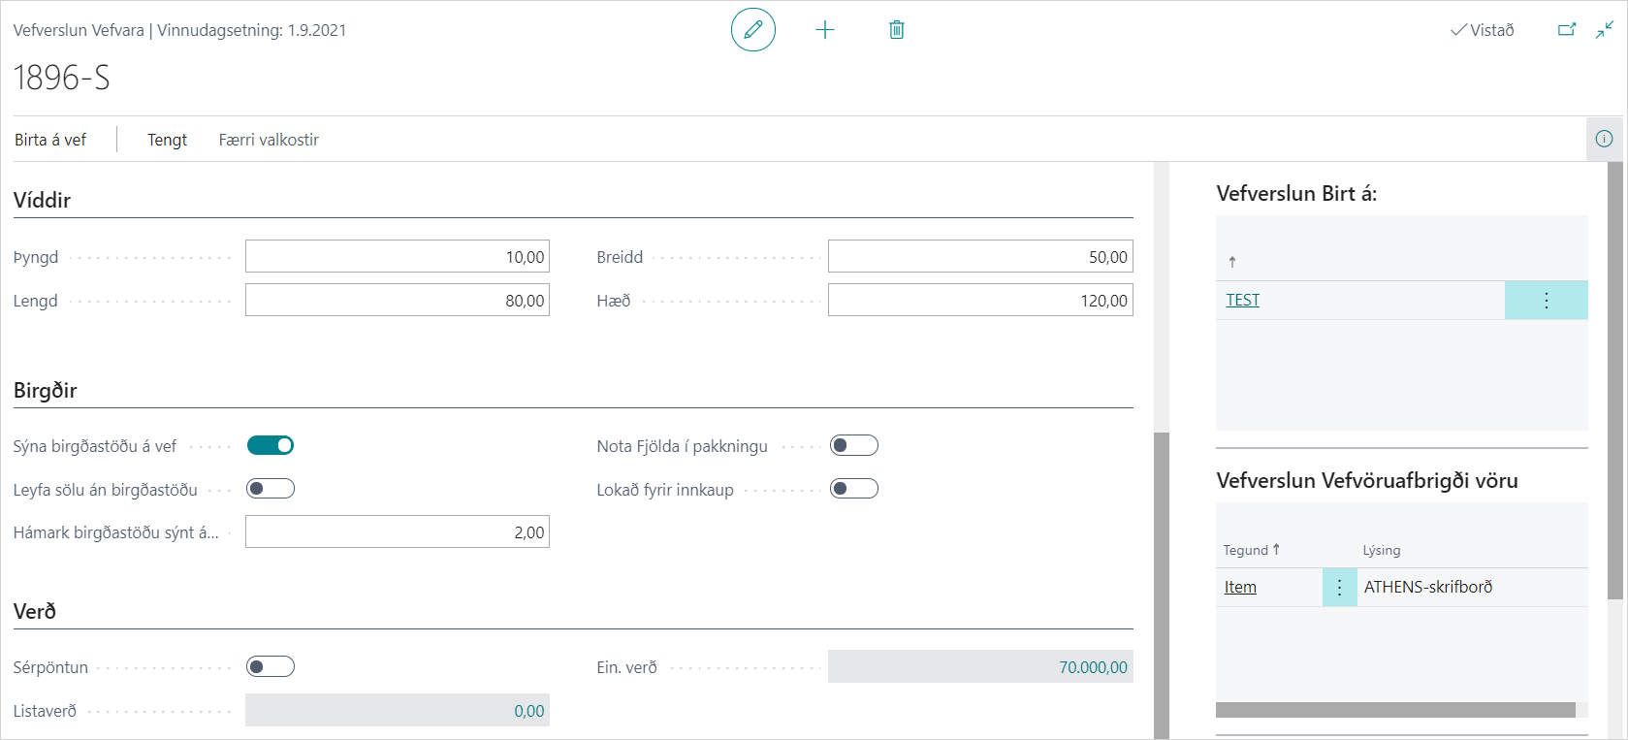Disable Sýna birgðastöðu á vef toggle
The image size is (1628, 740).
271,445
